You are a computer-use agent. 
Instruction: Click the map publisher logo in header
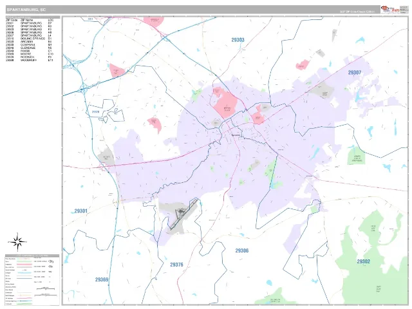[x=390, y=10]
